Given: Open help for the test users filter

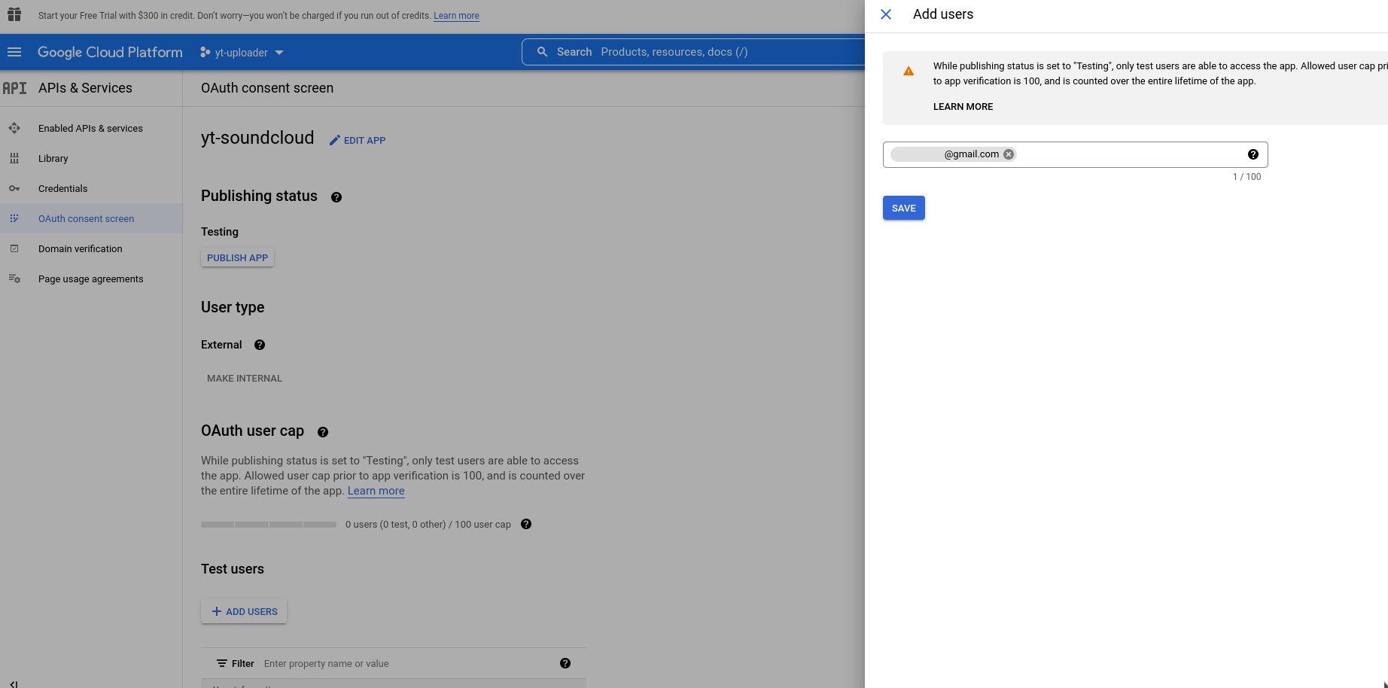Looking at the screenshot, I should [x=565, y=663].
